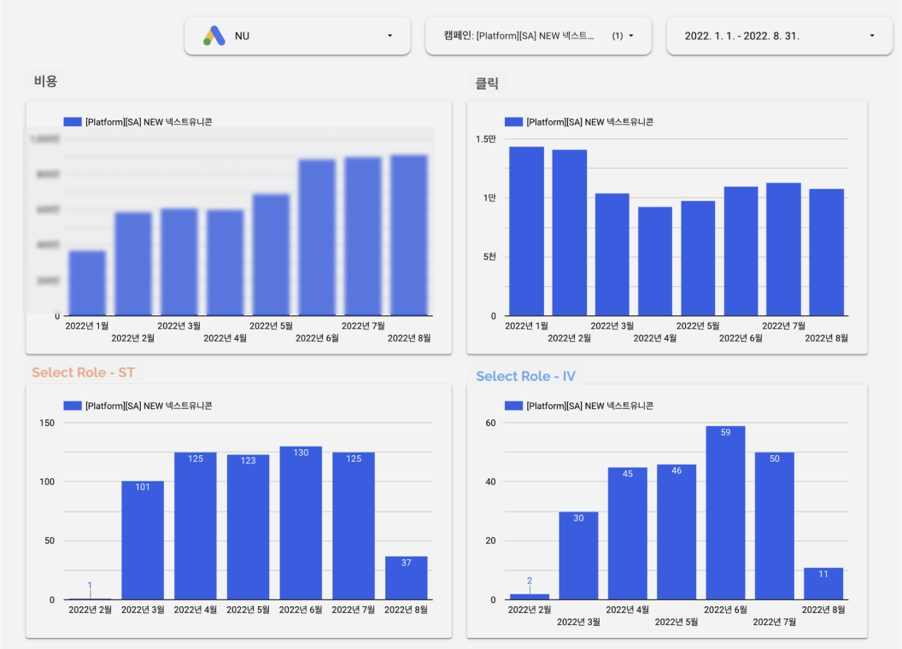Click the Google Ads icon in the account selector

(214, 35)
